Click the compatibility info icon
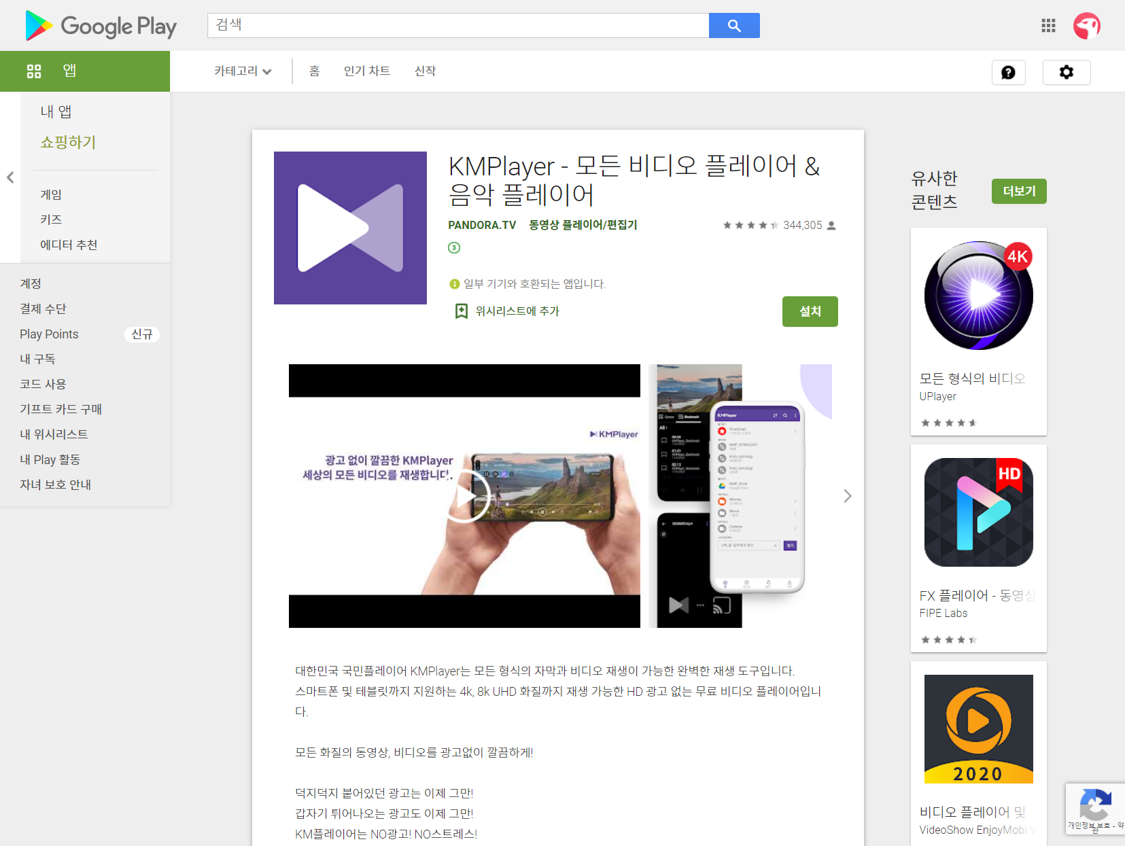The width and height of the screenshot is (1125, 846). 454,284
